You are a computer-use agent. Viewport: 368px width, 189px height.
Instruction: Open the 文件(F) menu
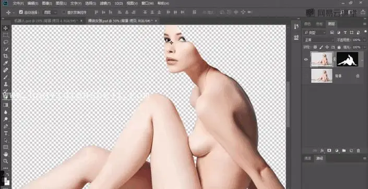pyautogui.click(x=18, y=3)
